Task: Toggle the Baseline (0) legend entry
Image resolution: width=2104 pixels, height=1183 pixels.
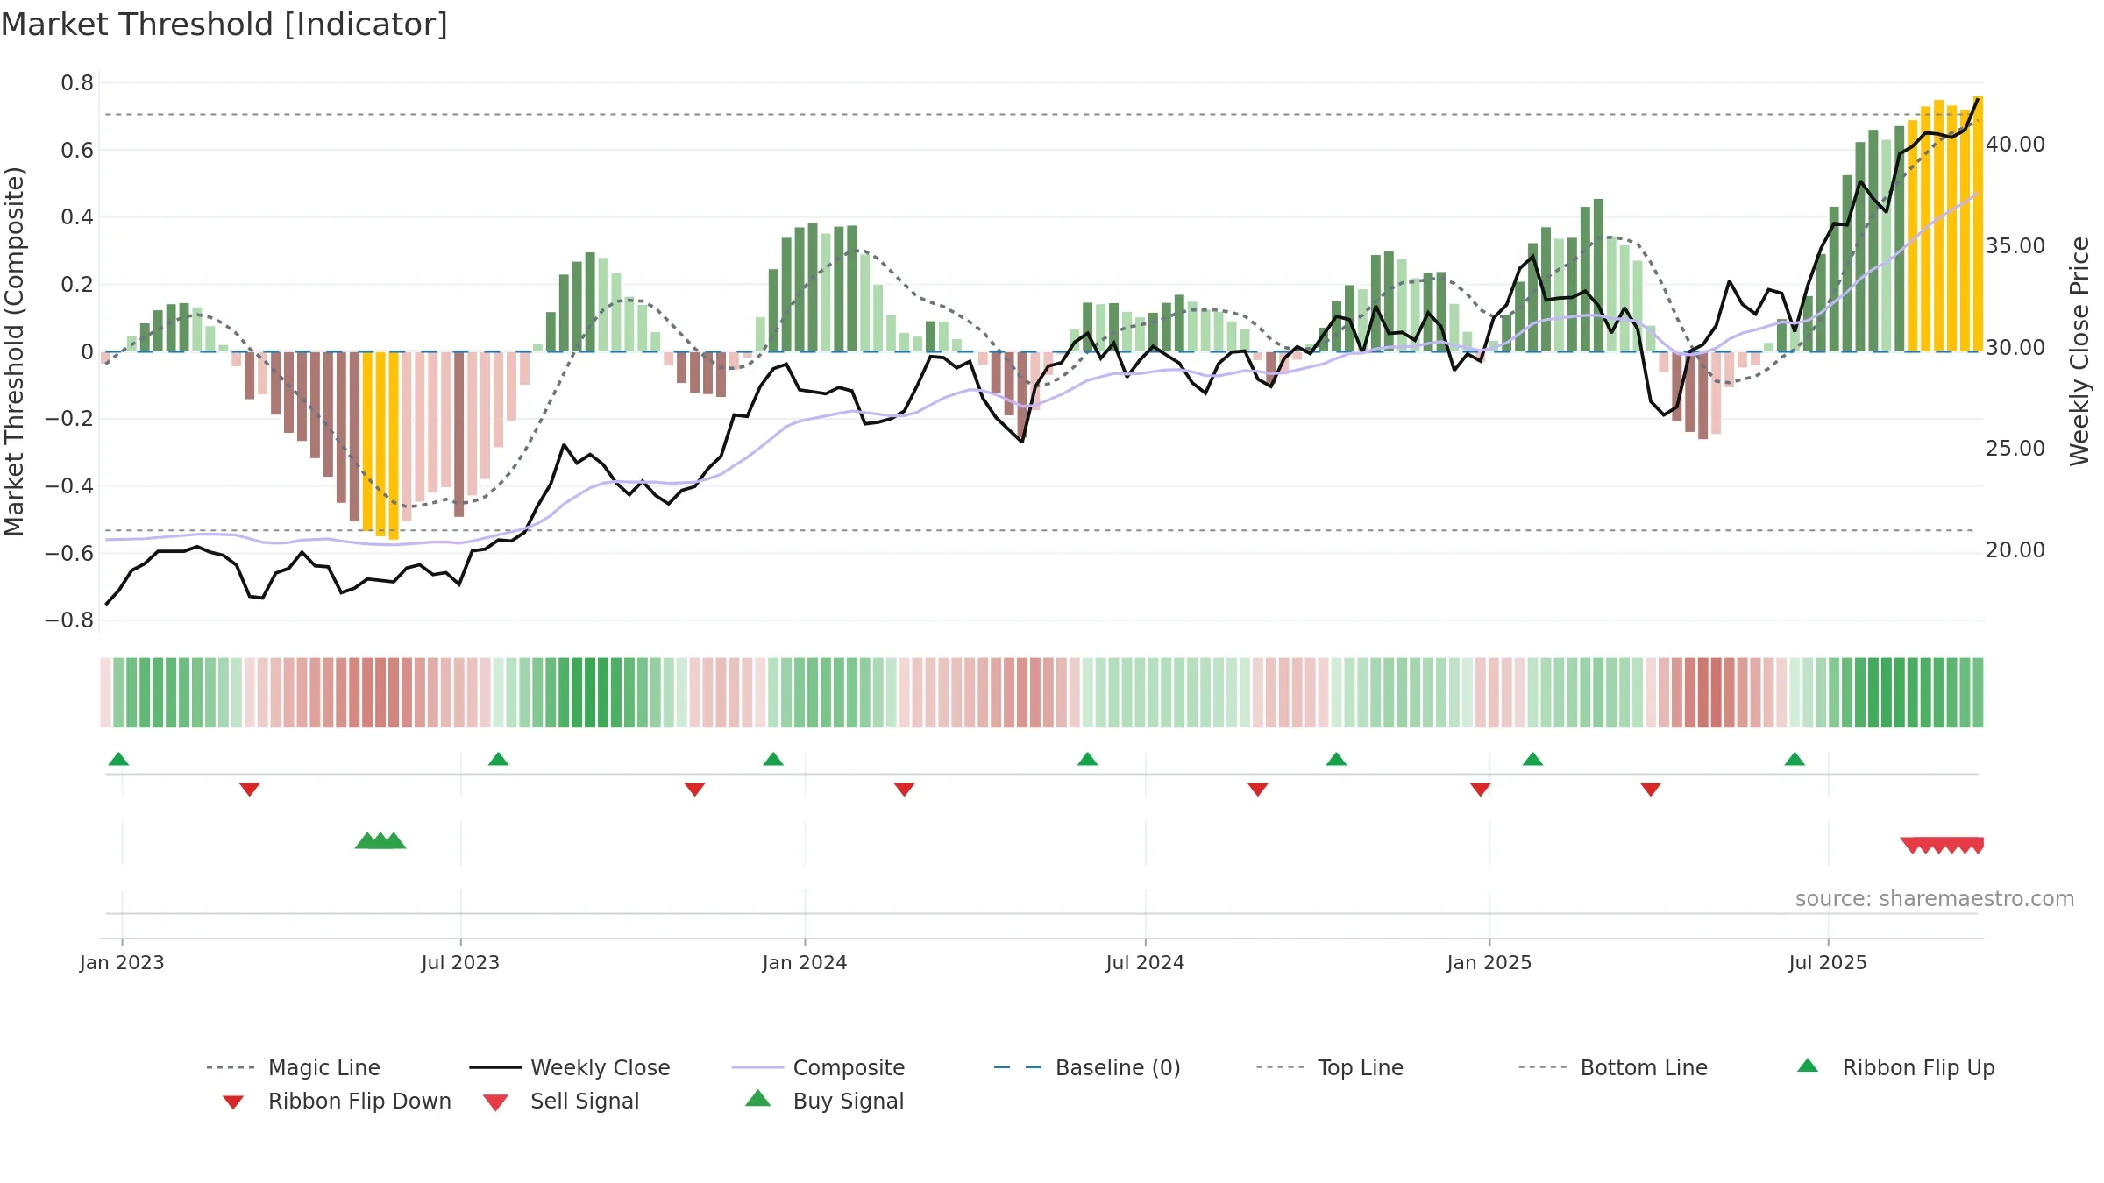Action: [1087, 1067]
